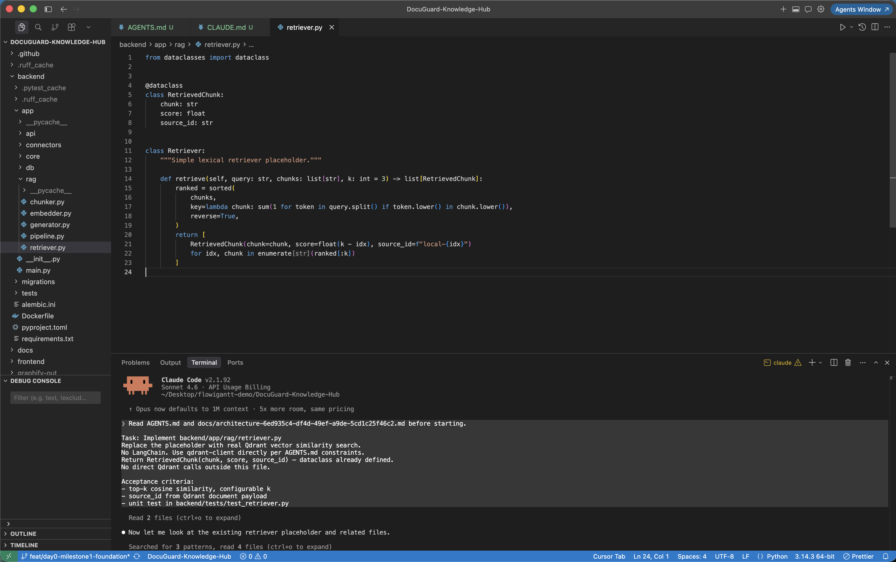Open the run options dropdown arrow
This screenshot has height=562, width=896.
tap(851, 27)
